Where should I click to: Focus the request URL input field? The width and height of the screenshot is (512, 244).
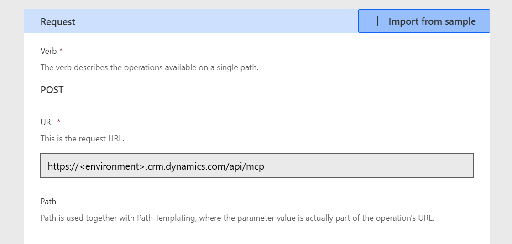click(x=256, y=166)
